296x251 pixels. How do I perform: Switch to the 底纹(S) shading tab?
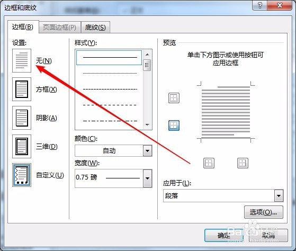tap(95, 28)
